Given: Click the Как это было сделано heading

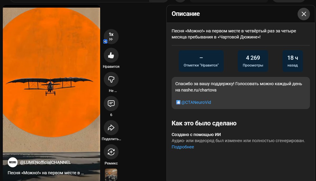Looking at the screenshot, I should [204, 123].
